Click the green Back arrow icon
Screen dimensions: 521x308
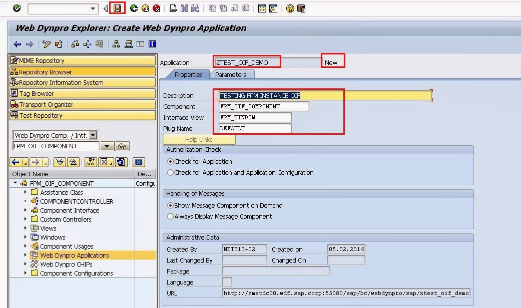click(134, 8)
